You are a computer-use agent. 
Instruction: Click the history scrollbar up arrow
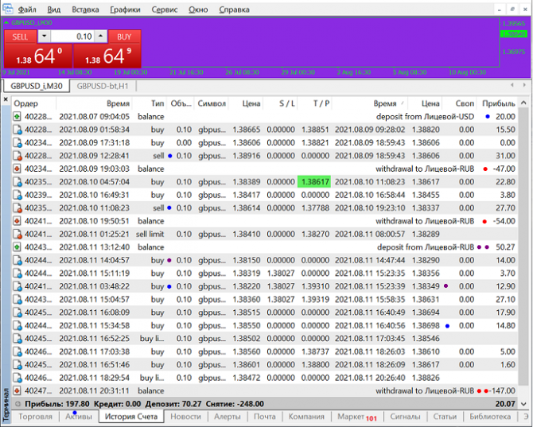523,103
